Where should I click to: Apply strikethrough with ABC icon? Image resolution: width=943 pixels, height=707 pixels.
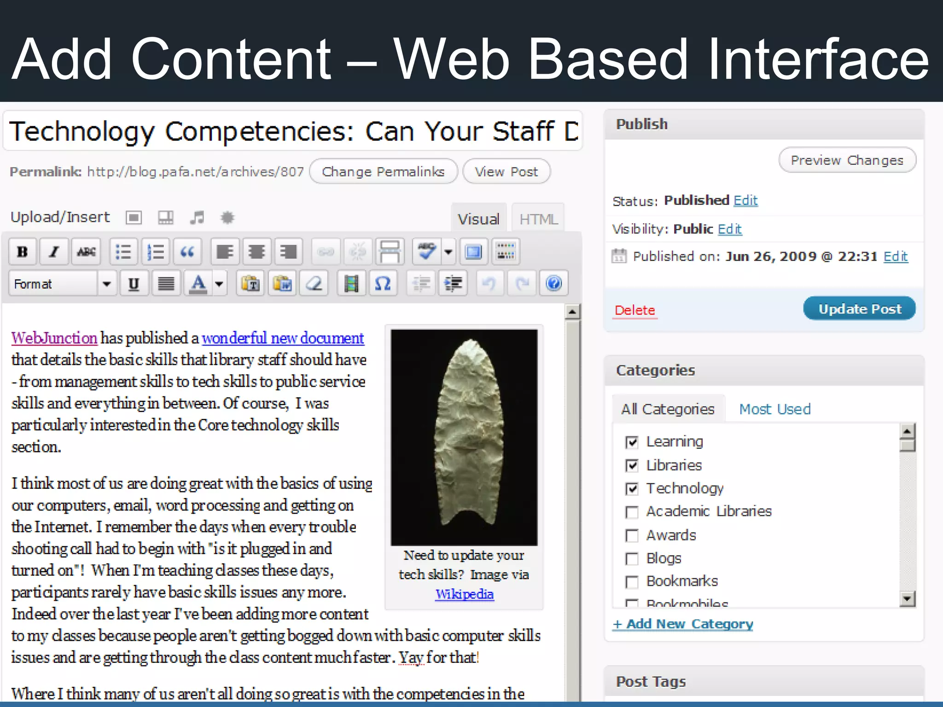86,252
